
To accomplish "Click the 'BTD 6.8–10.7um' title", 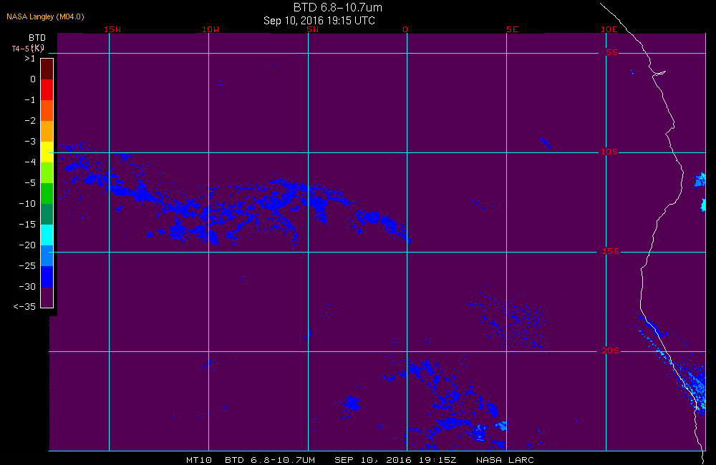I will point(337,7).
